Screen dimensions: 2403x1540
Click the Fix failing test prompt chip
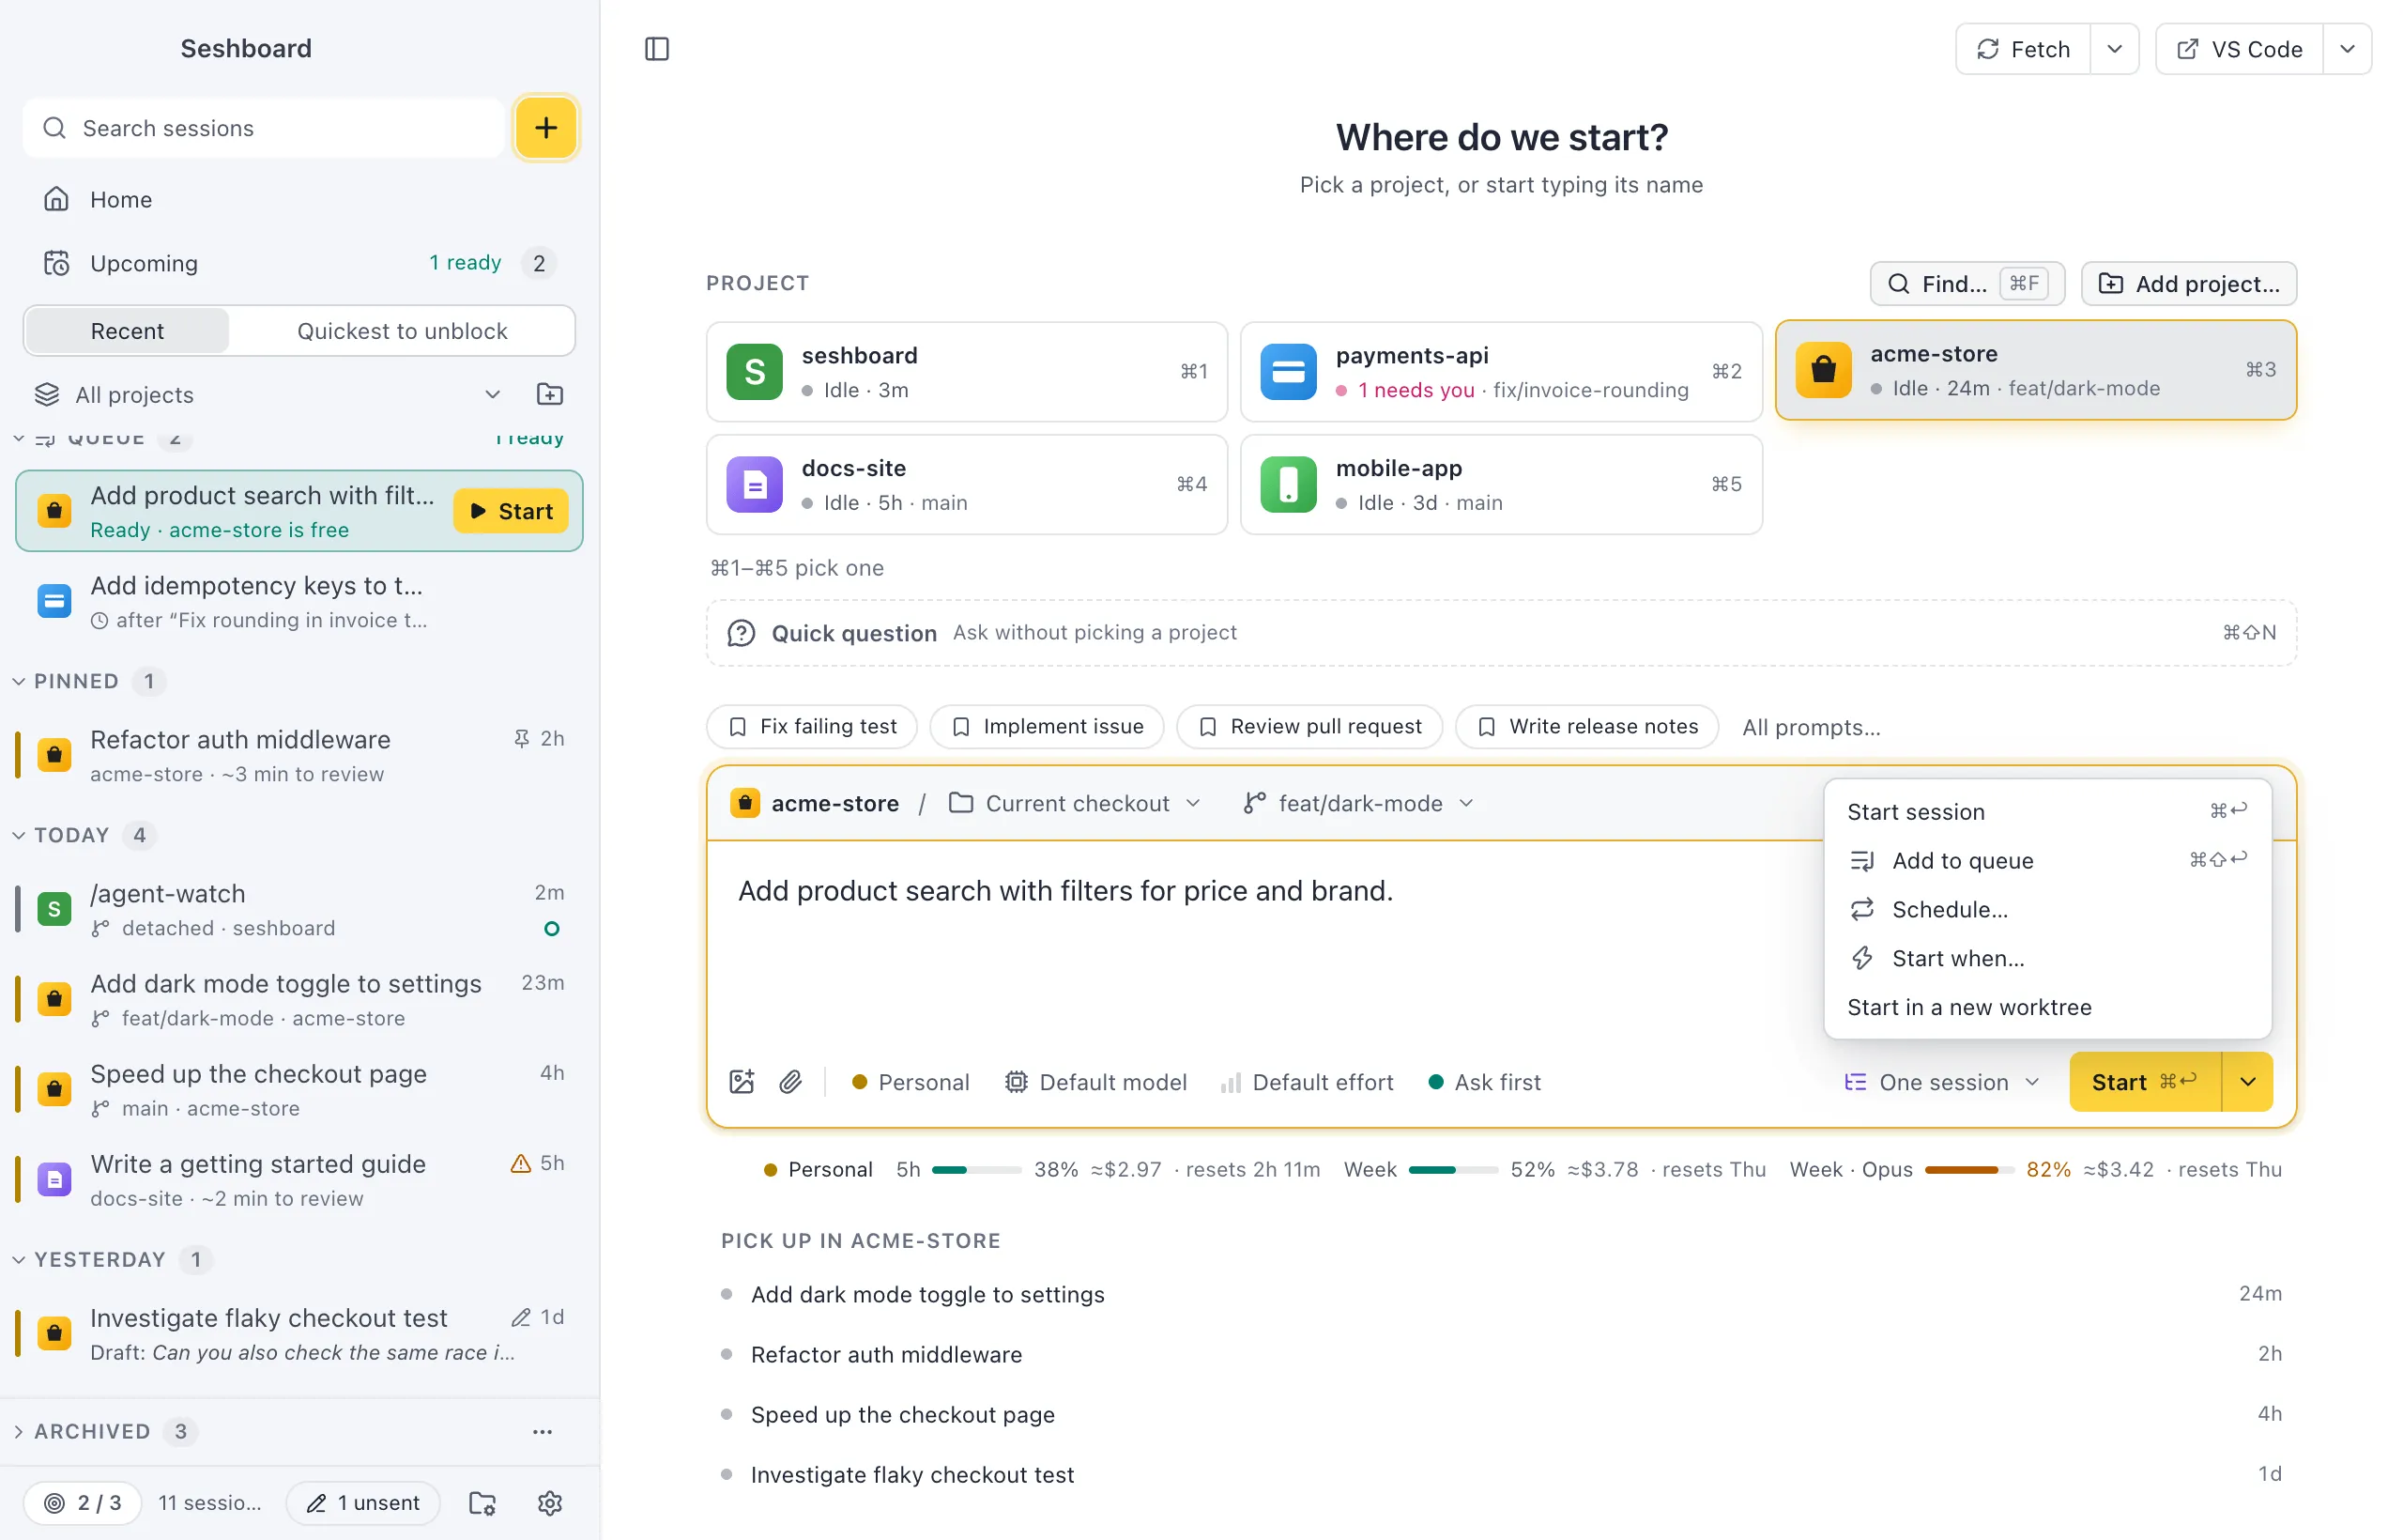tap(812, 726)
